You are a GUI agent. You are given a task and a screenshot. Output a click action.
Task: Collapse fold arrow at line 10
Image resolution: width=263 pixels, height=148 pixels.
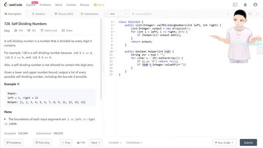click(x=114, y=51)
